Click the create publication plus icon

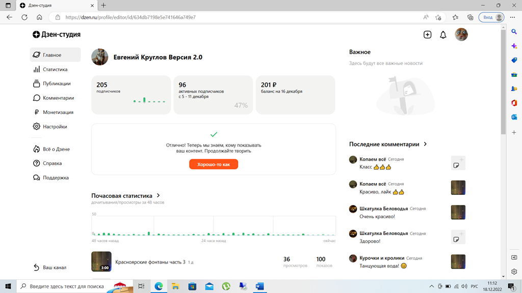tap(427, 35)
